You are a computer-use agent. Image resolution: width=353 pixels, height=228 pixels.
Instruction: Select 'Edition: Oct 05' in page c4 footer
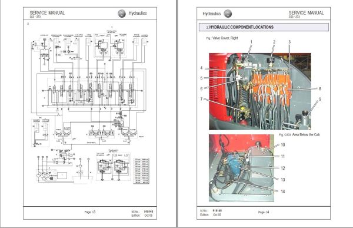point(211,214)
